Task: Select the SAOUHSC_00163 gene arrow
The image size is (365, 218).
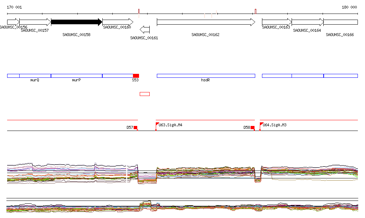Action: (x=277, y=22)
